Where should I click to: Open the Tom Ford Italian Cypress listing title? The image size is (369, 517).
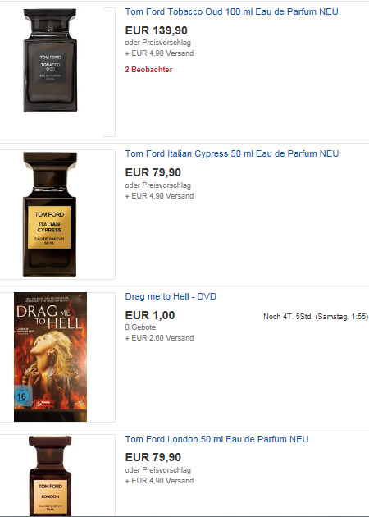tap(232, 153)
